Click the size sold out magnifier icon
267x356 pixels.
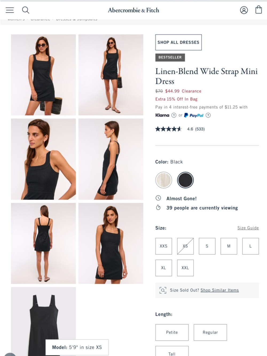tap(163, 290)
